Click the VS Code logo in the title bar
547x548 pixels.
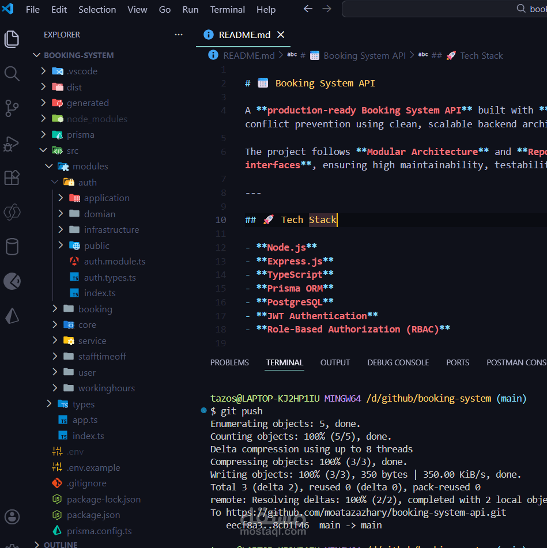tap(7, 9)
